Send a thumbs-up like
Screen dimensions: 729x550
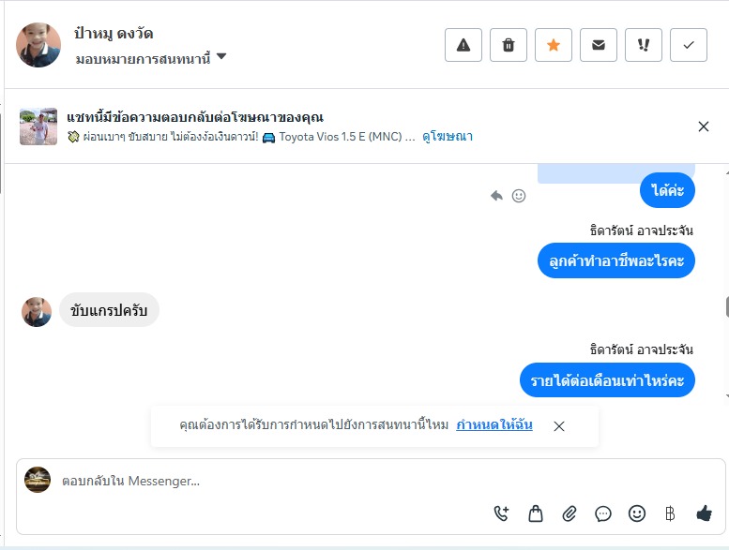(x=705, y=513)
